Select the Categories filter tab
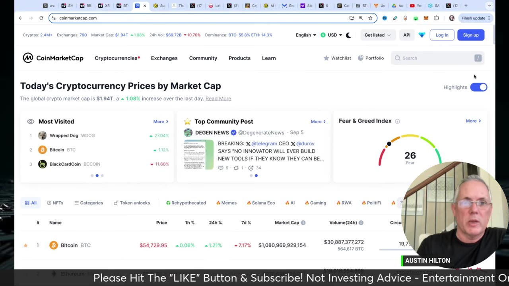The width and height of the screenshot is (509, 286). click(x=88, y=203)
